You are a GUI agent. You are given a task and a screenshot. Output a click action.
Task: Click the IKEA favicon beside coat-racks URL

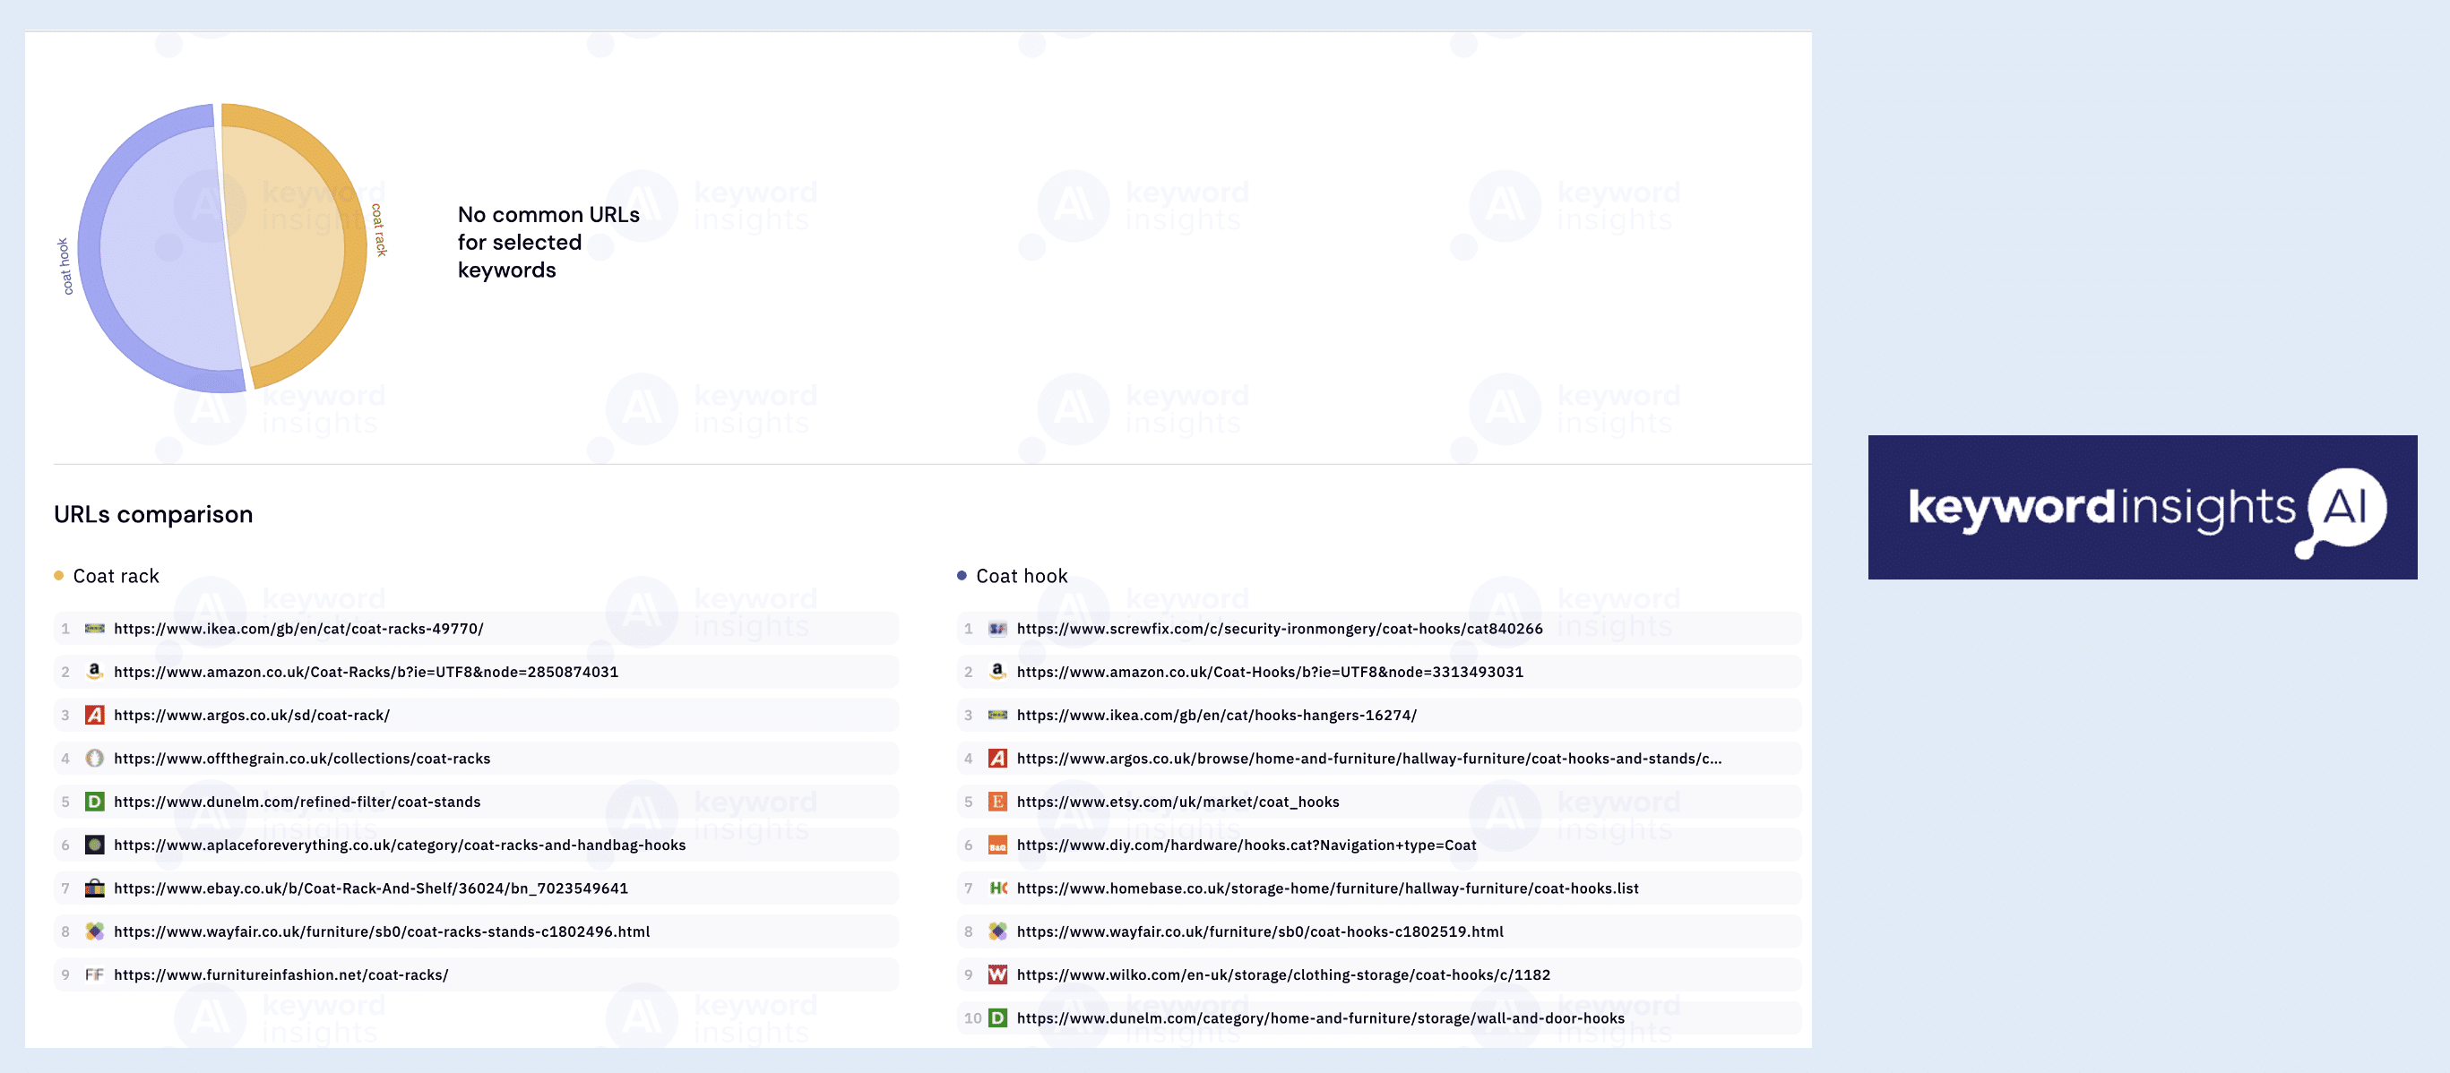tap(95, 628)
